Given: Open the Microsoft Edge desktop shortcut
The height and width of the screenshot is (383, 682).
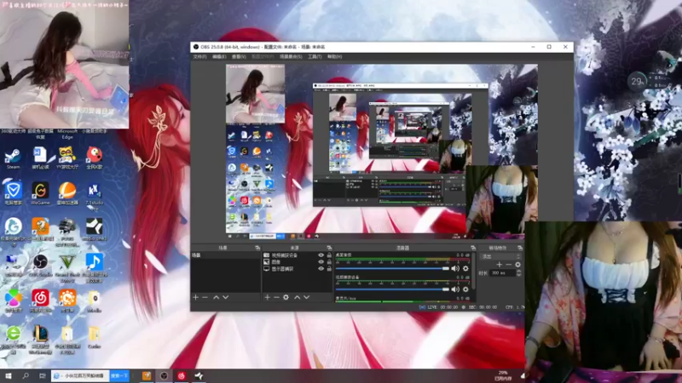Looking at the screenshot, I should pyautogui.click(x=67, y=134).
